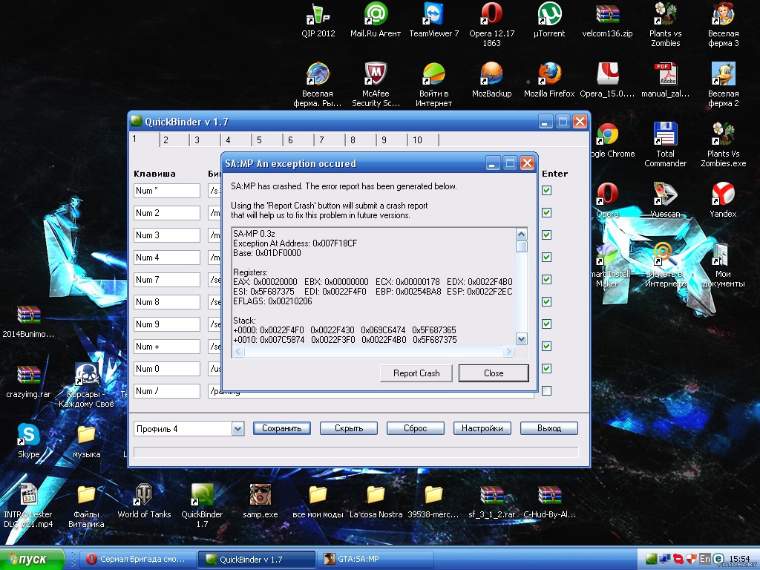Select the Vuescan desktop icon
The height and width of the screenshot is (570, 760).
665,200
